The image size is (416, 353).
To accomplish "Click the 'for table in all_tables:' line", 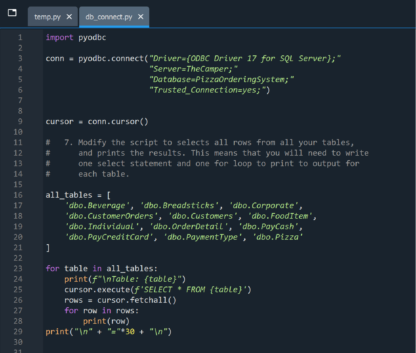I will [102, 269].
